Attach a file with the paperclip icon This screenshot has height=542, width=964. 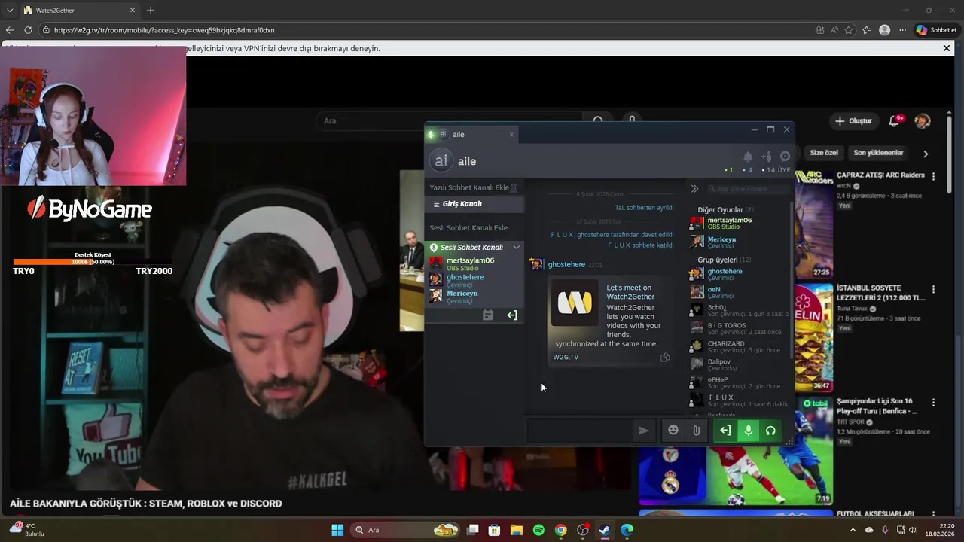pyautogui.click(x=697, y=431)
